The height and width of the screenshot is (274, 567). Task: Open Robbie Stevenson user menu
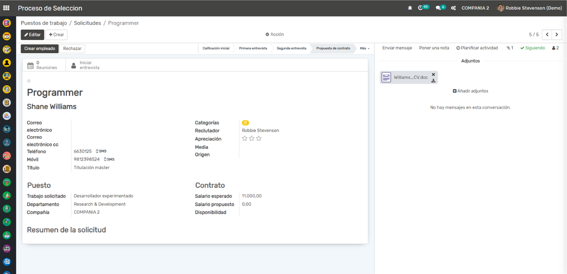[529, 8]
